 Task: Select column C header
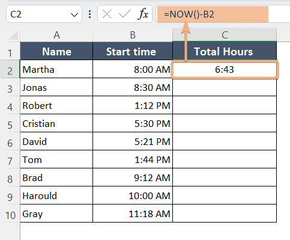tap(225, 35)
